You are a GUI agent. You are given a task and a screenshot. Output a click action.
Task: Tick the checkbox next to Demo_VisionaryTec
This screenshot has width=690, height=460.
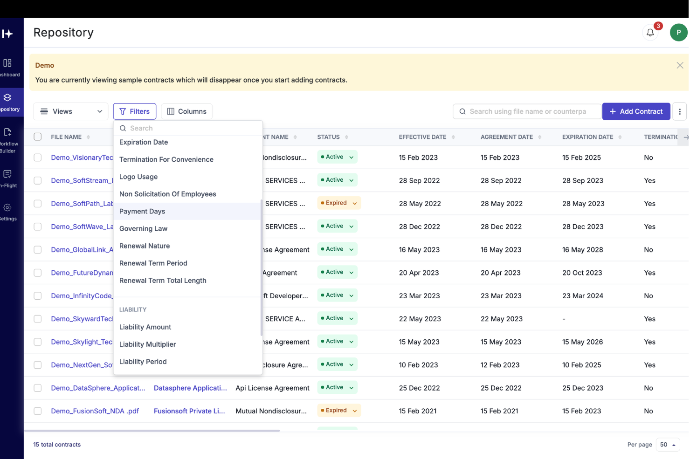37,157
